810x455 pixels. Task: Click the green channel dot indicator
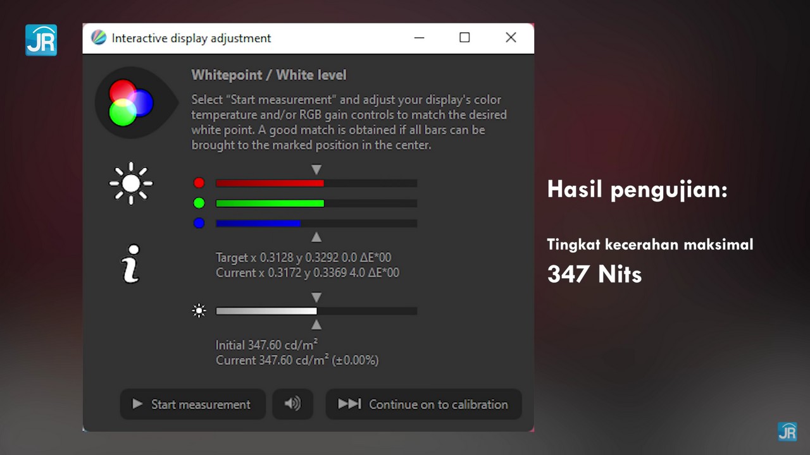(199, 203)
